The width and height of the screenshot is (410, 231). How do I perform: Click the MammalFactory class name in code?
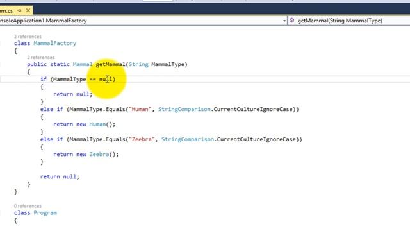coord(55,43)
